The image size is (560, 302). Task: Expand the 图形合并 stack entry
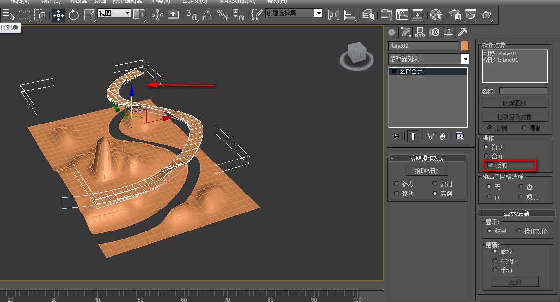pyautogui.click(x=394, y=71)
